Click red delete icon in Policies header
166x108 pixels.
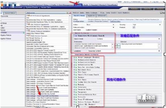(x=70, y=13)
